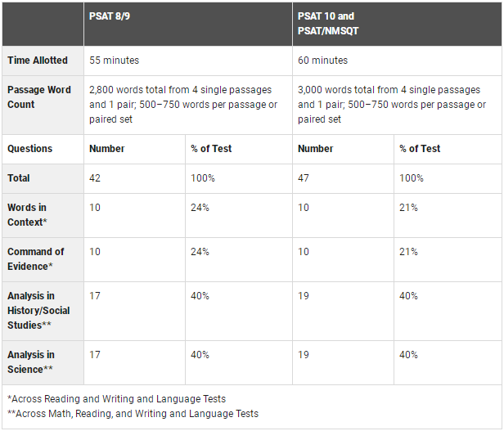Viewport: 504px width, 431px height.
Task: Click the 47 total questions cell
Action: 304,178
